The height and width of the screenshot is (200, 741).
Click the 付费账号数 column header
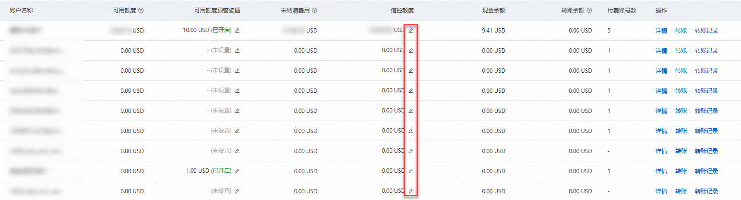622,11
